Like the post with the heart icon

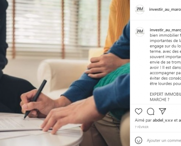pos(139,111)
